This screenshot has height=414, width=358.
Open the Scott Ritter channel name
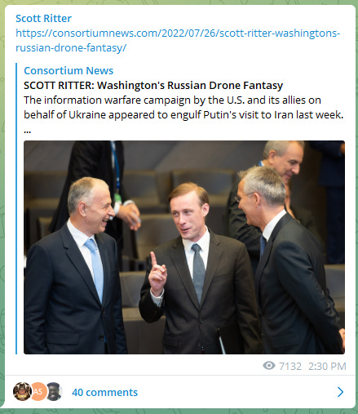[x=43, y=19]
